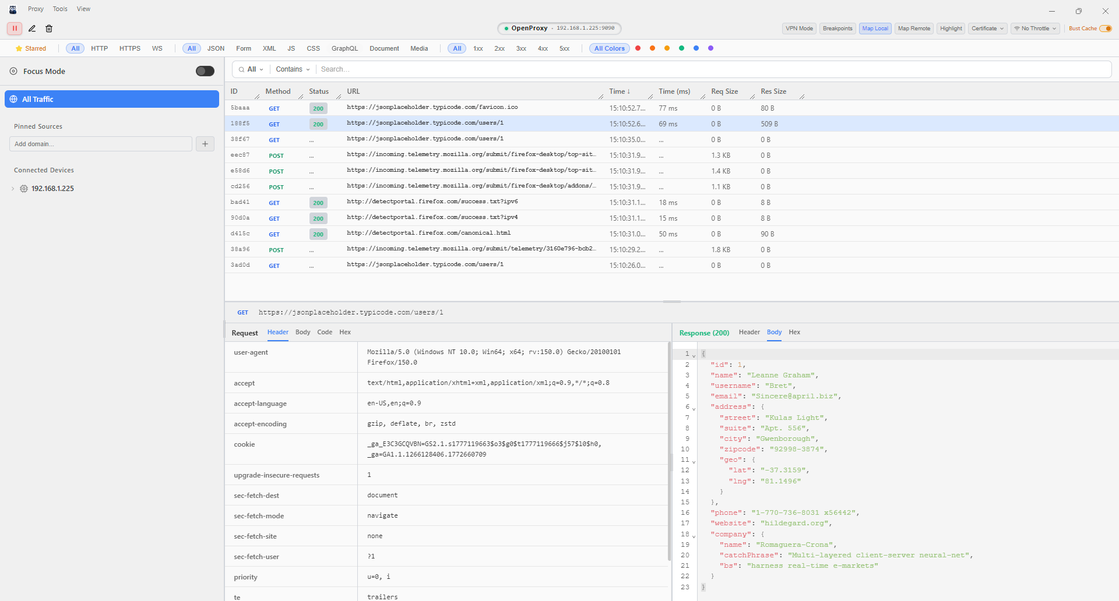Expand the 192.168.1.225 device node
This screenshot has width=1119, height=601.
(x=13, y=189)
